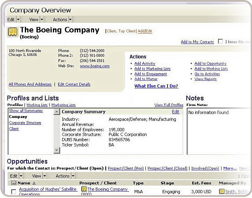Open Corporate Structure profile link

tap(25, 123)
